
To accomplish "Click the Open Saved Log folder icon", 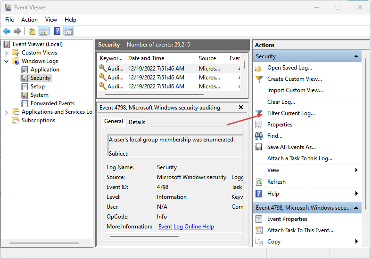I will click(259, 68).
